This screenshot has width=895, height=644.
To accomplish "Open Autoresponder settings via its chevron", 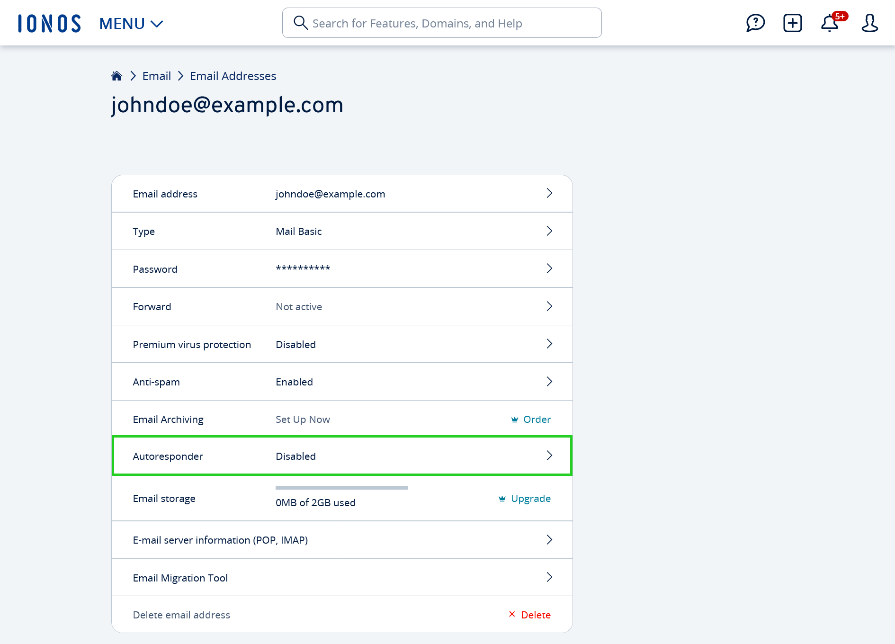I will [x=549, y=456].
